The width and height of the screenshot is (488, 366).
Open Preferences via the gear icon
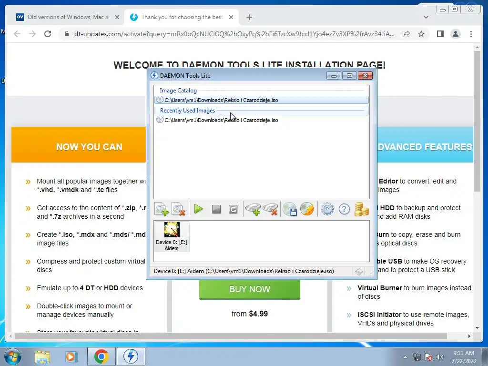tap(327, 209)
